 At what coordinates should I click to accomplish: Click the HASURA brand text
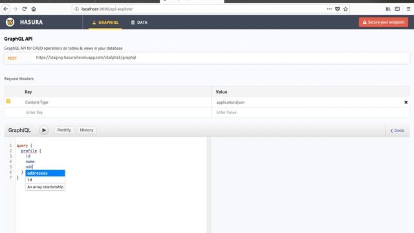(31, 22)
